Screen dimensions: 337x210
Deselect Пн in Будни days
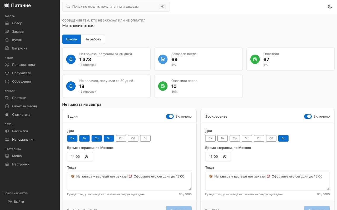(72, 138)
